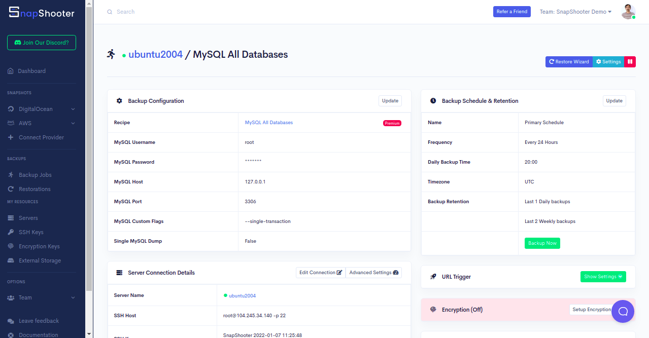The width and height of the screenshot is (649, 338).
Task: Open the Restore Wizard
Action: 569,62
